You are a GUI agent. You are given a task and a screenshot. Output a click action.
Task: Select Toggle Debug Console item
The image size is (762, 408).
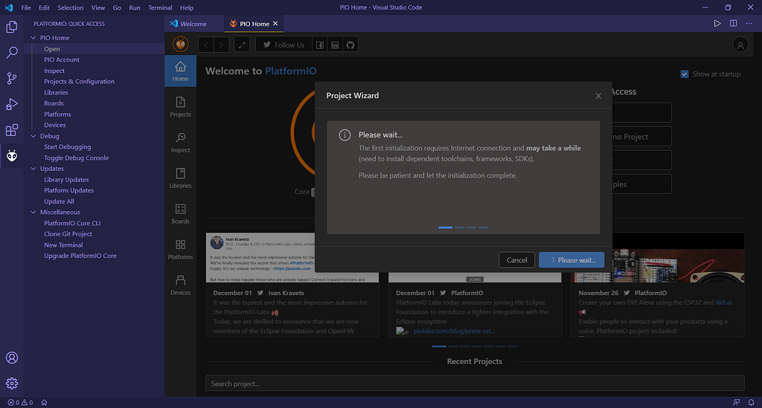77,158
